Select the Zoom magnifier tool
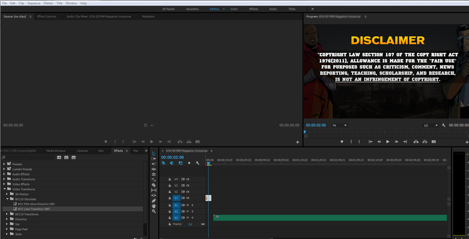Image resolution: width=469 pixels, height=239 pixels. click(x=154, y=211)
